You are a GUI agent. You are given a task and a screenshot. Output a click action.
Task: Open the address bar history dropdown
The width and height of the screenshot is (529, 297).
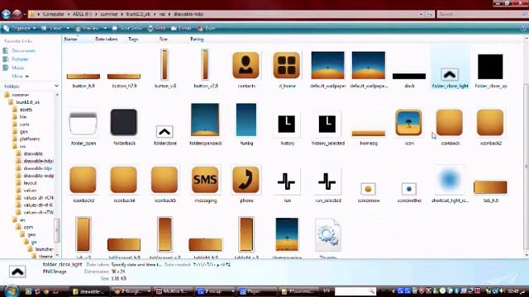tap(421, 14)
